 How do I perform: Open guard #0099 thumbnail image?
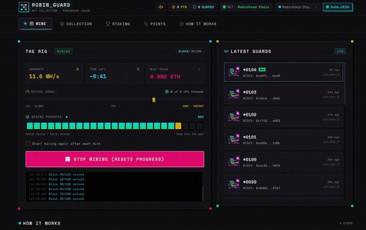234,184
